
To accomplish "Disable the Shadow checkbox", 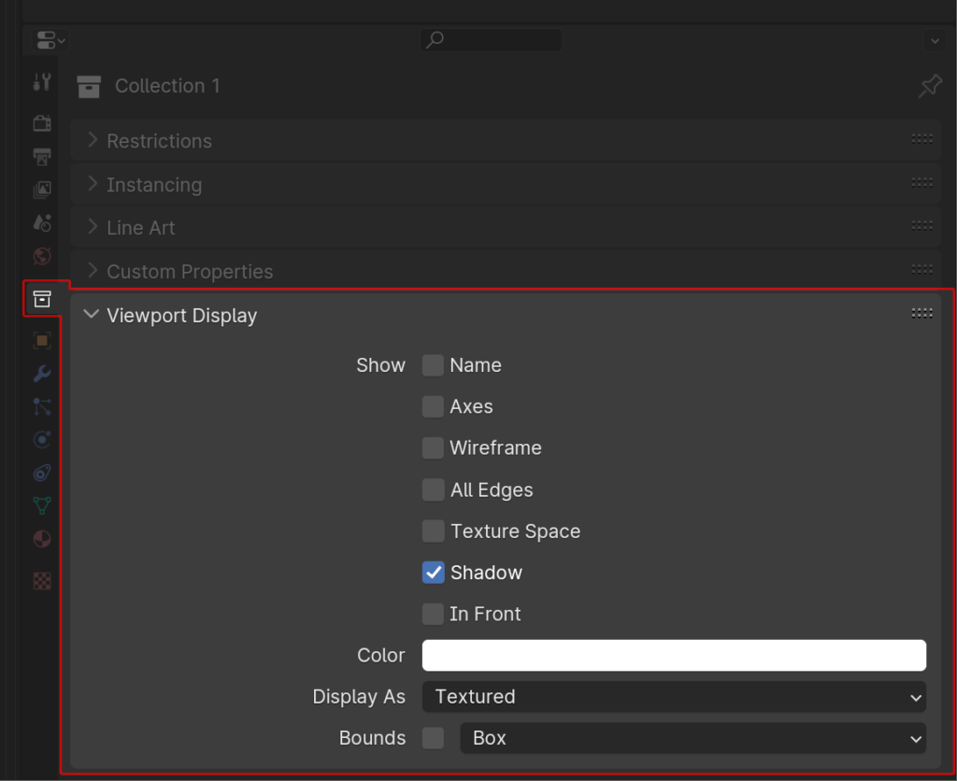I will (433, 573).
